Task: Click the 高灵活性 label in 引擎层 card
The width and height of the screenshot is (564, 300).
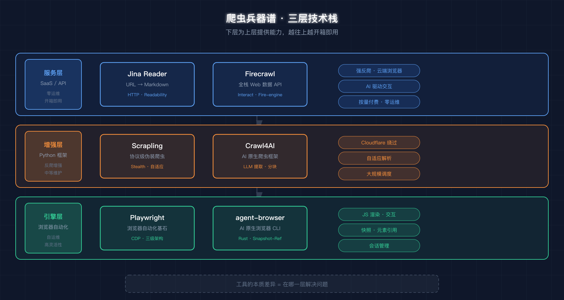Action: point(53,245)
